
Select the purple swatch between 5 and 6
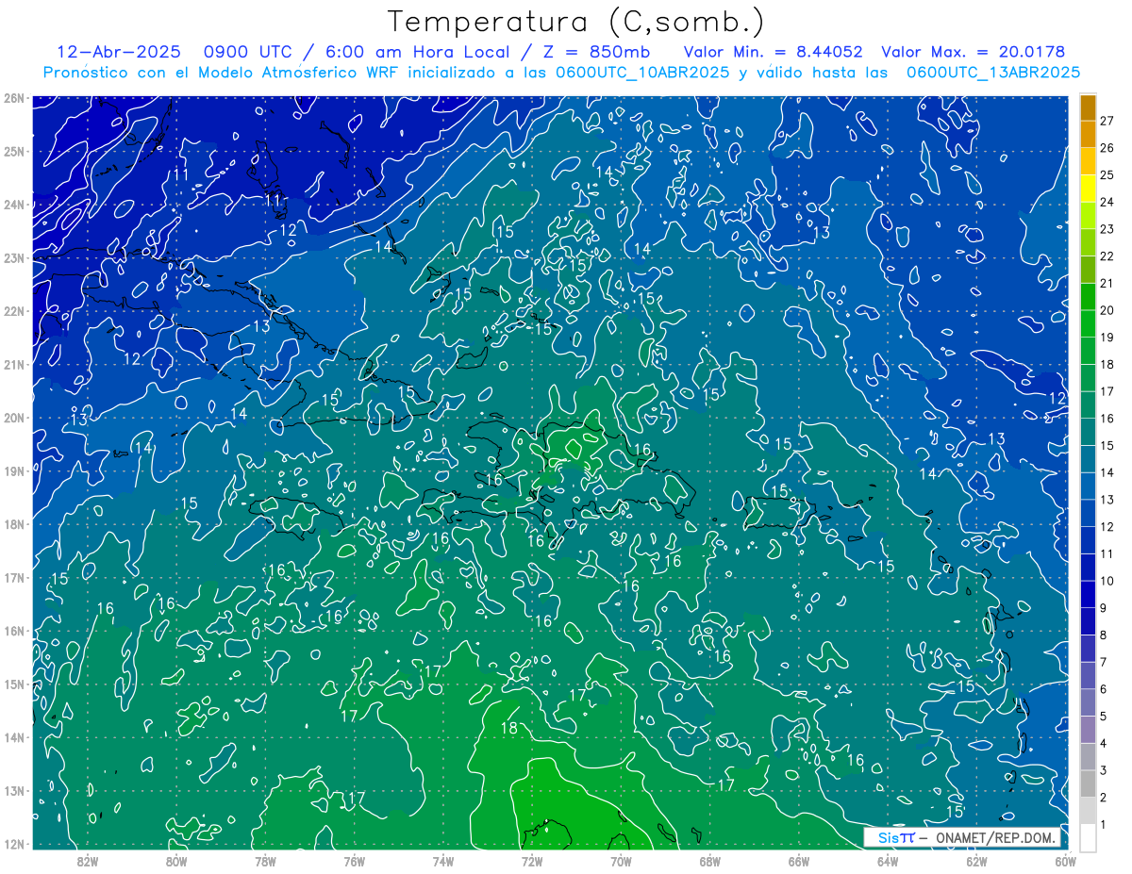coord(1088,702)
